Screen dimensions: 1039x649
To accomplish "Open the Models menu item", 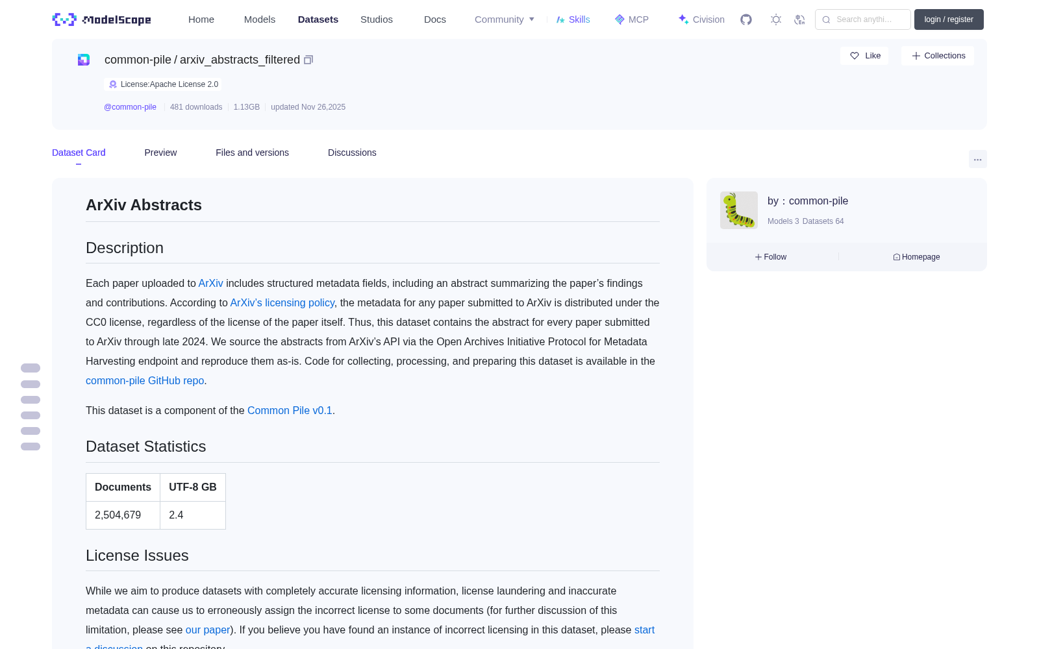I will pyautogui.click(x=260, y=19).
